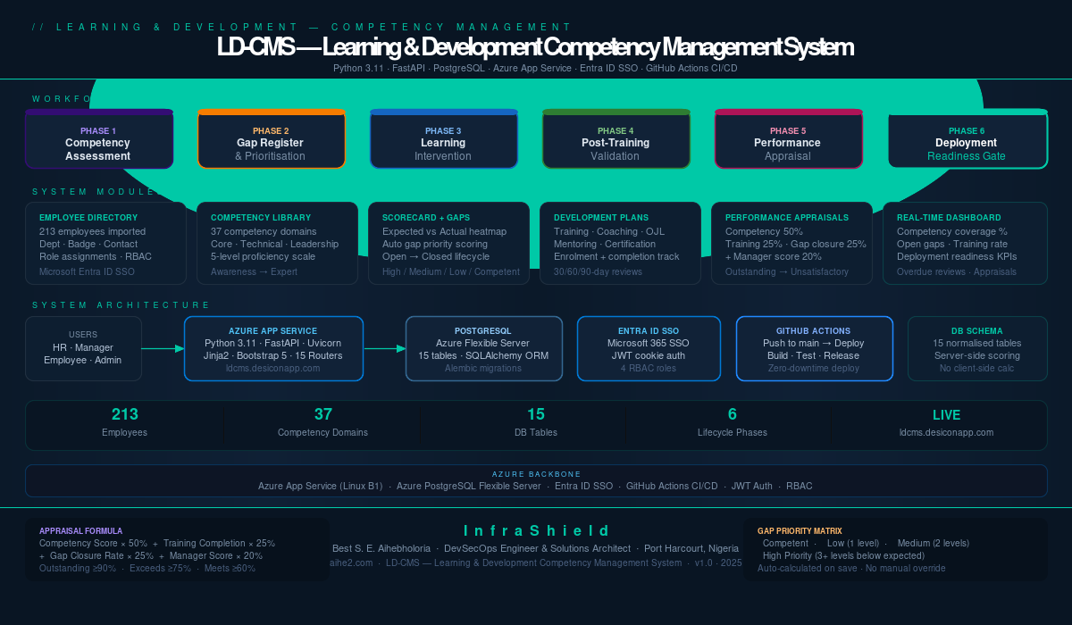The image size is (1072, 625).
Task: Open ldcms.desiconapp.com in the Azure App Service box
Action: tap(273, 368)
